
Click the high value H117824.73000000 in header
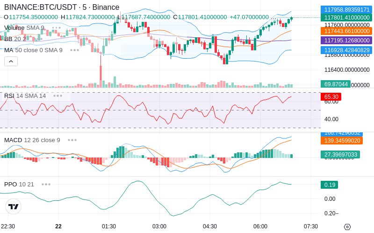pyautogui.click(x=87, y=17)
